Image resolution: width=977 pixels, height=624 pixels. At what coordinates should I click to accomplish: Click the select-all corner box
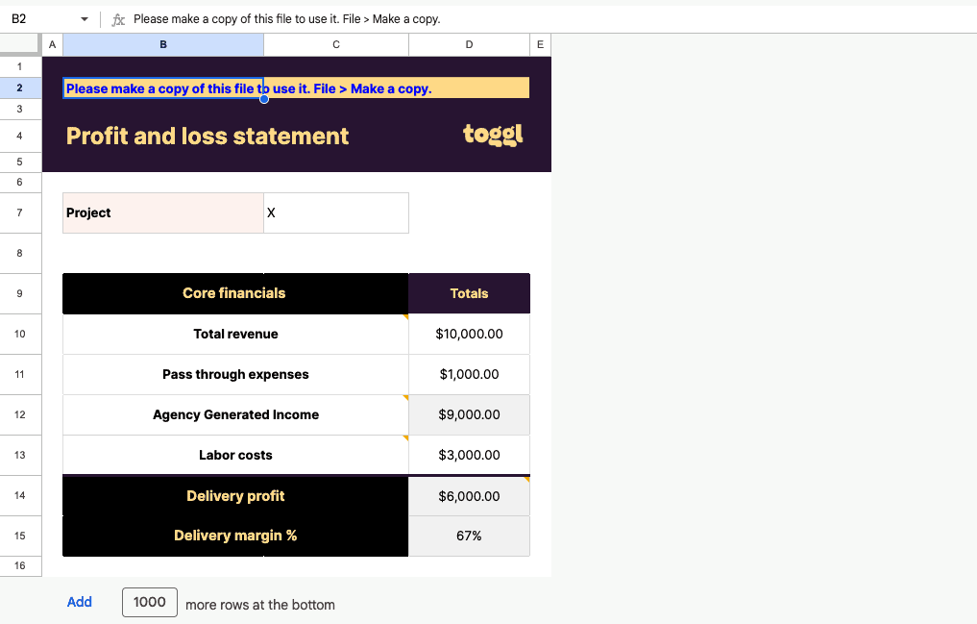pyautogui.click(x=20, y=44)
